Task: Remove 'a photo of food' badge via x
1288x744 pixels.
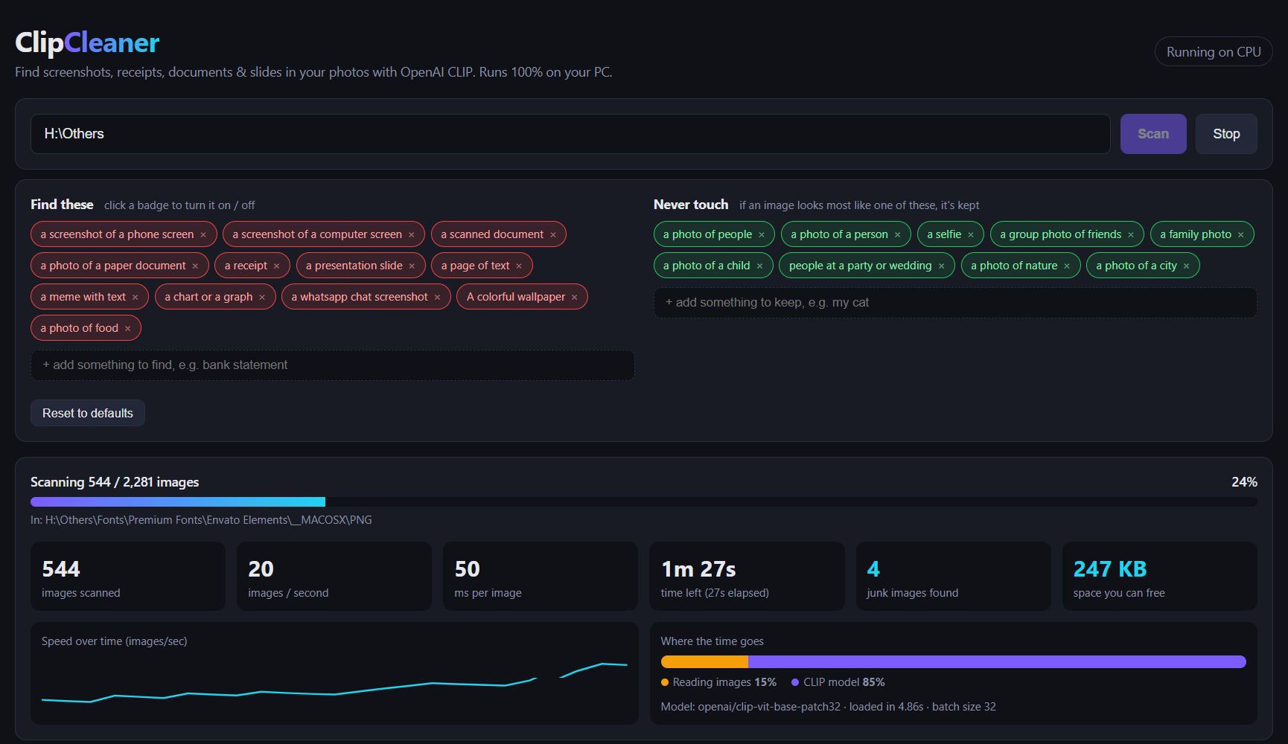Action: pyautogui.click(x=127, y=329)
